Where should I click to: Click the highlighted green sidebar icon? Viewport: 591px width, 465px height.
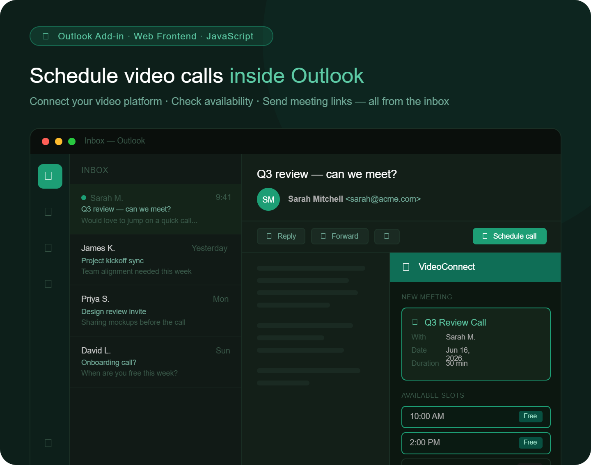tap(50, 176)
